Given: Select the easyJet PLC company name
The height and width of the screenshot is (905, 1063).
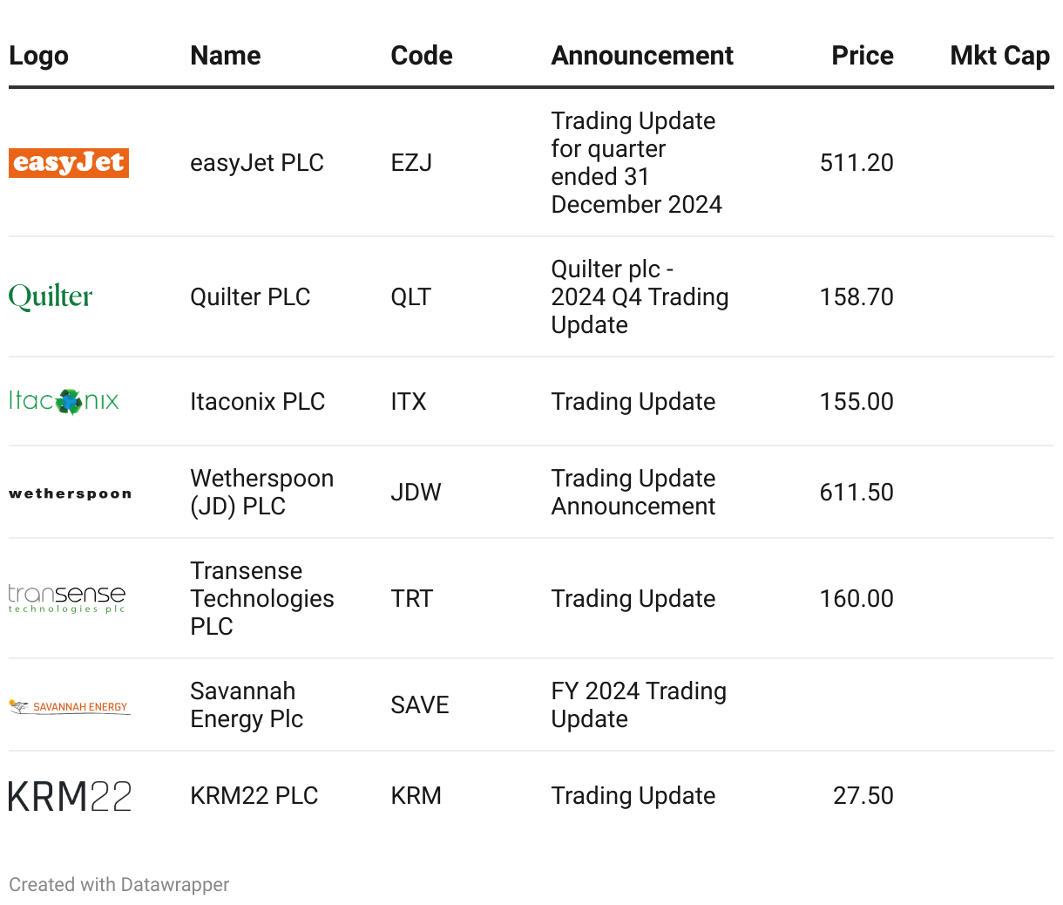Looking at the screenshot, I should 257,163.
